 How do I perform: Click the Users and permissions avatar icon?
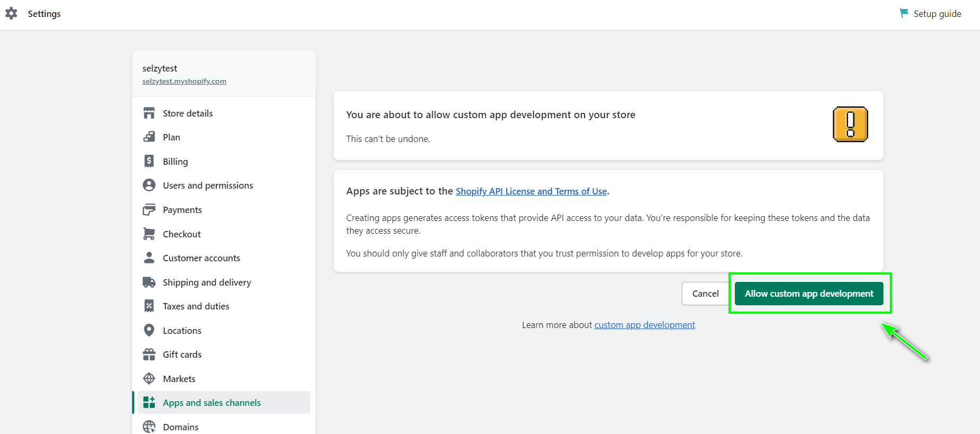point(149,185)
